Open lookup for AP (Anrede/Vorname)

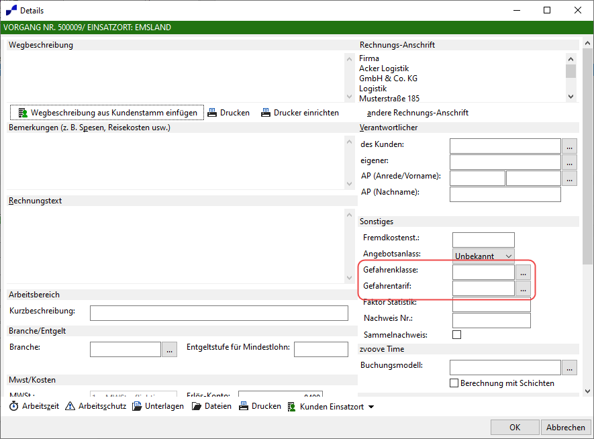(x=569, y=178)
